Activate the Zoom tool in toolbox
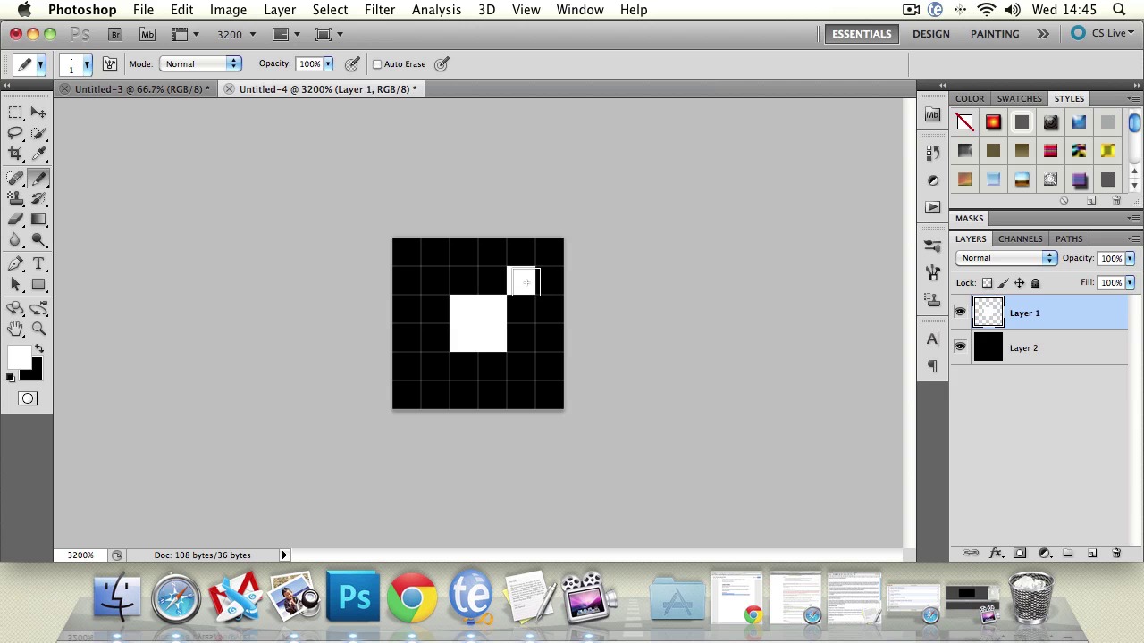The height and width of the screenshot is (643, 1144). pyautogui.click(x=38, y=329)
